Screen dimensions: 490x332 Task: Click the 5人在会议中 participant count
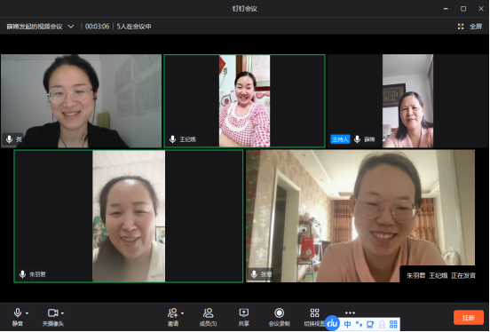(x=134, y=27)
